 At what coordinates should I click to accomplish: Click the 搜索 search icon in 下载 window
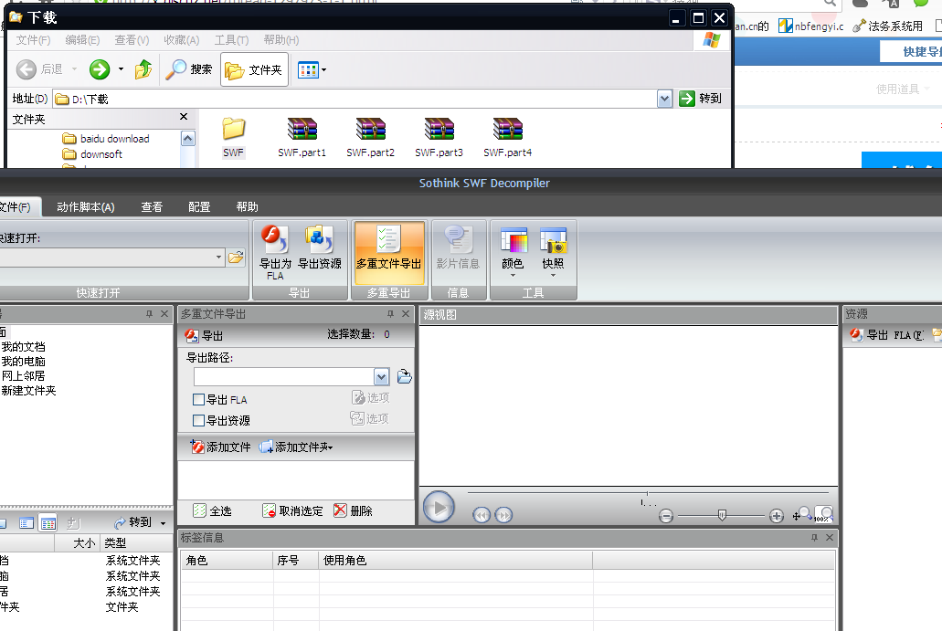pos(188,69)
